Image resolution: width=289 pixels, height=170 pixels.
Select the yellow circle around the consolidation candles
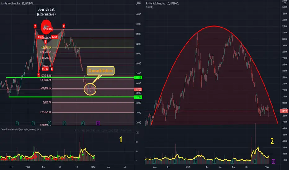coord(90,89)
